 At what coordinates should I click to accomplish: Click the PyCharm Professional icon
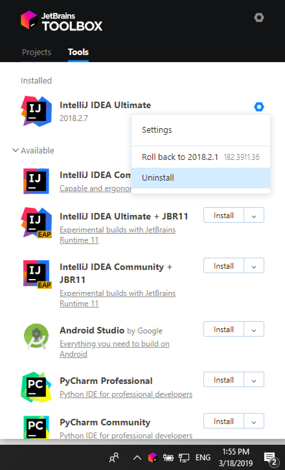click(36, 387)
